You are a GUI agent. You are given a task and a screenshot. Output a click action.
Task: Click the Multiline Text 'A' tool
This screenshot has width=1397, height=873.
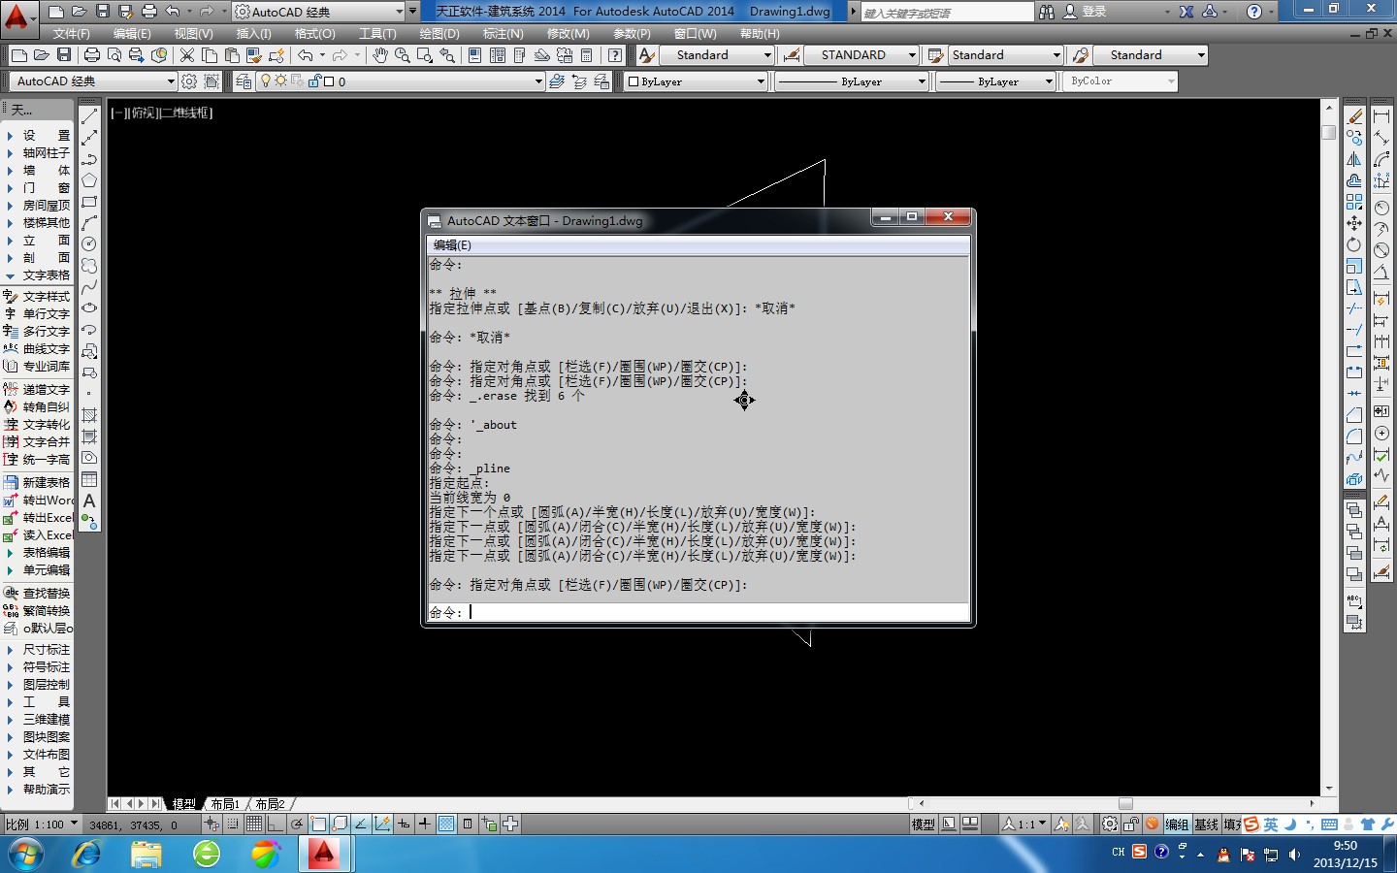pyautogui.click(x=89, y=501)
